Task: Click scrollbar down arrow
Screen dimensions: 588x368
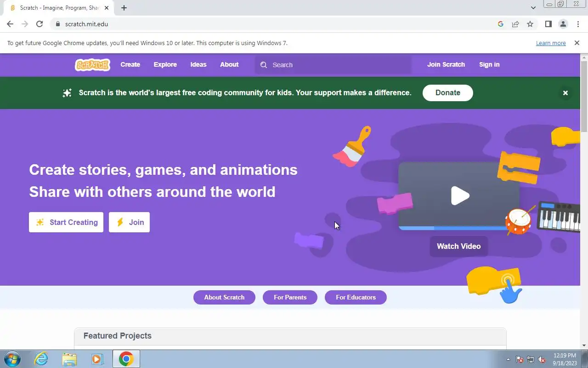Action: [x=584, y=345]
